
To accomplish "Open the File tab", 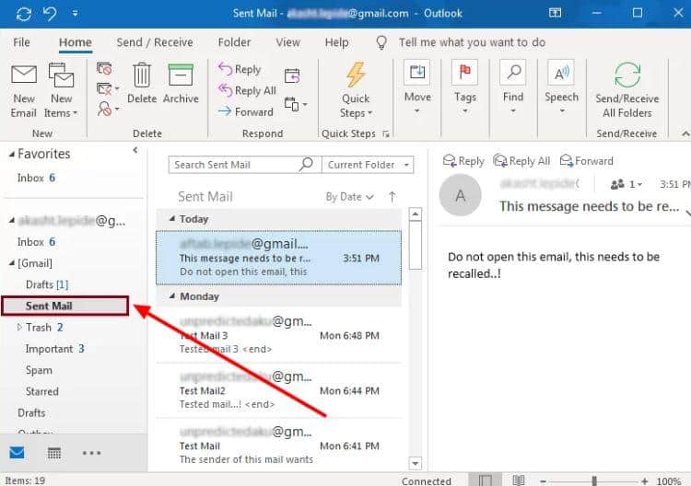I will 21,42.
